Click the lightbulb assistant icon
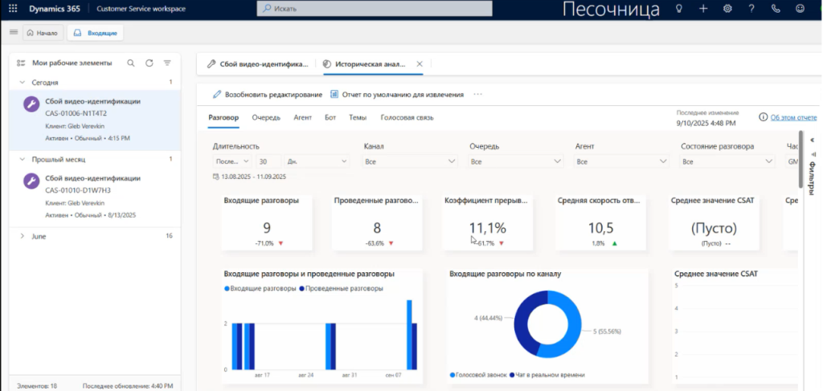This screenshot has width=823, height=391. pyautogui.click(x=678, y=8)
